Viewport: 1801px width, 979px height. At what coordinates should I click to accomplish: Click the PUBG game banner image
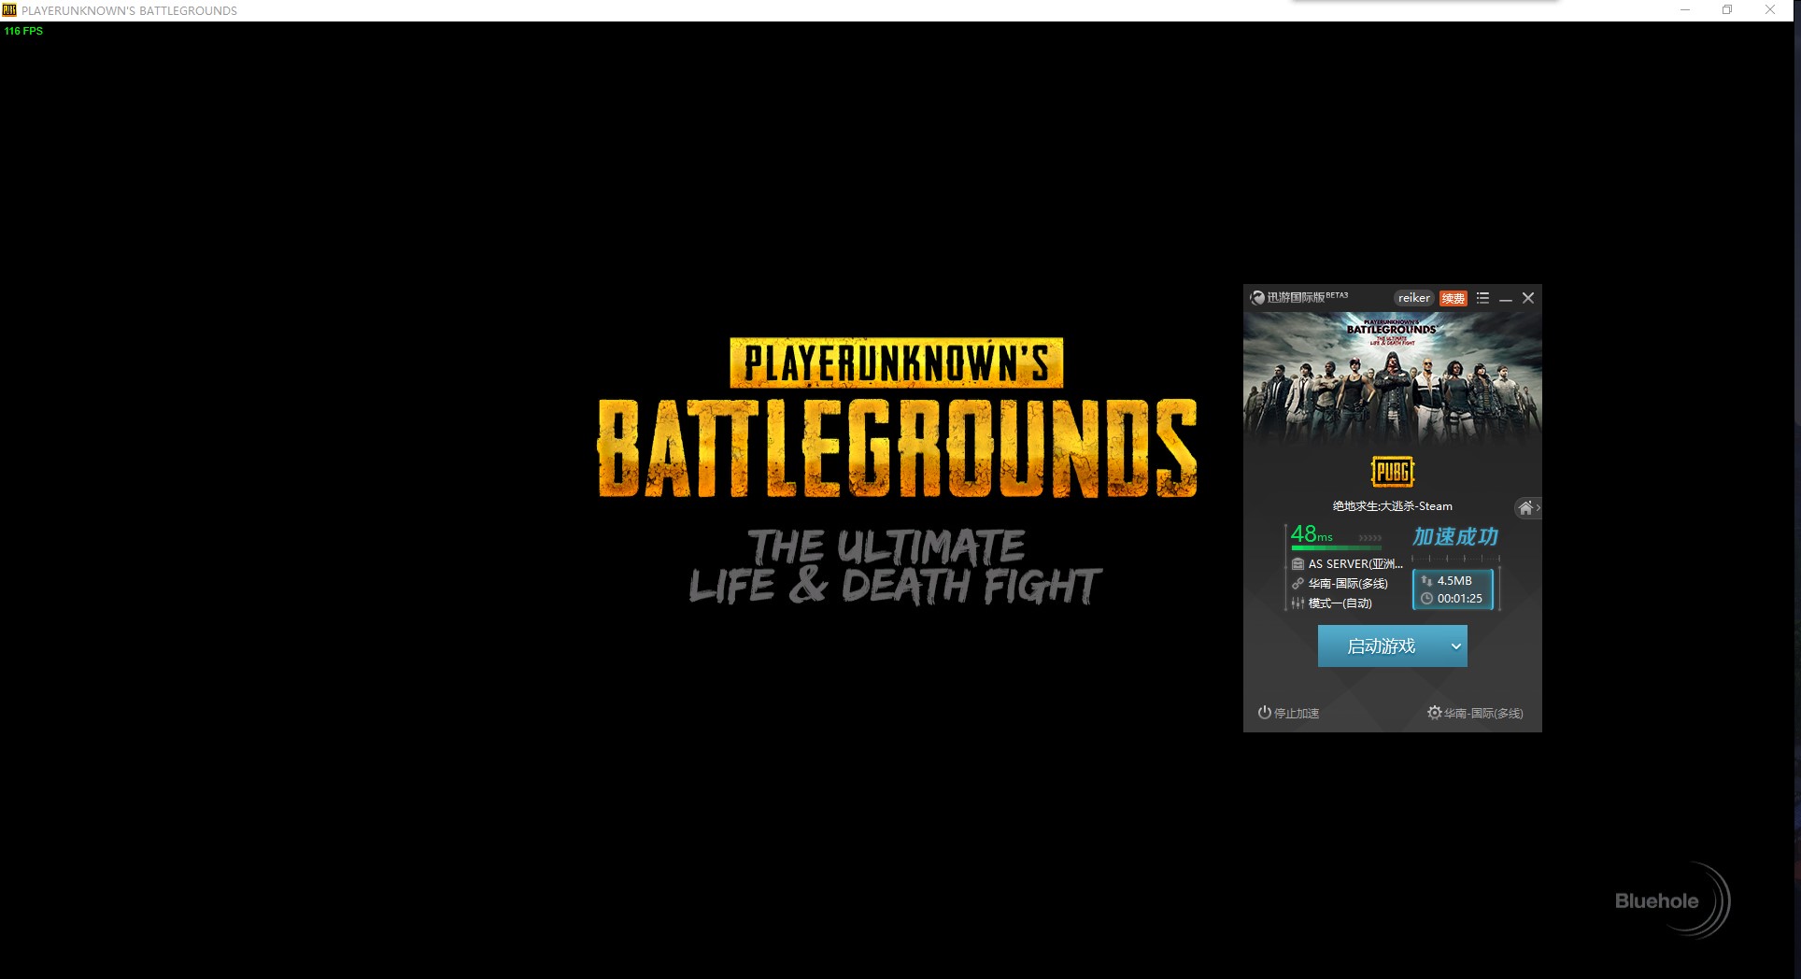pos(1392,378)
